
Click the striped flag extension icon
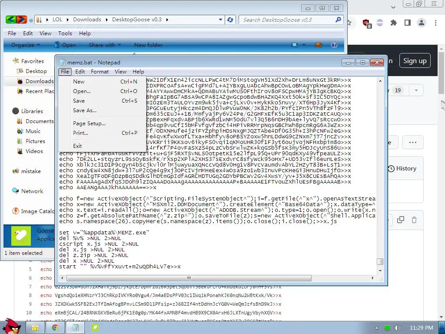tap(379, 23)
